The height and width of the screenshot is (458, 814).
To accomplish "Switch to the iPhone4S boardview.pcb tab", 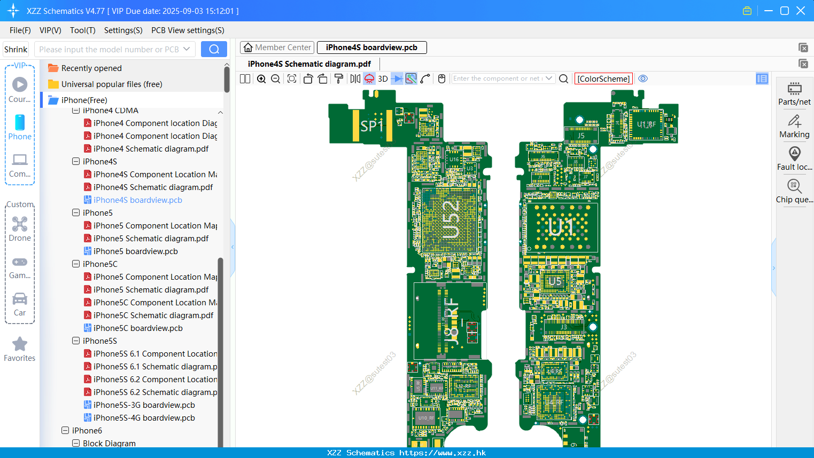I will [x=371, y=48].
